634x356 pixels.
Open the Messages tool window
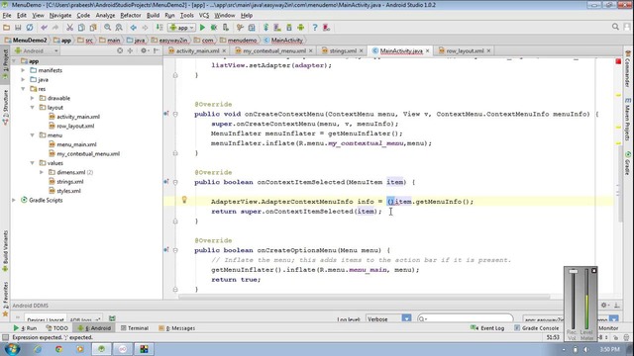[177, 328]
